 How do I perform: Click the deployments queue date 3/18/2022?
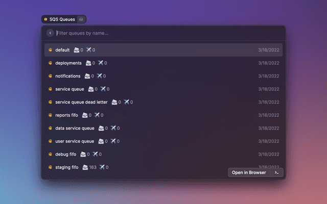pos(269,63)
